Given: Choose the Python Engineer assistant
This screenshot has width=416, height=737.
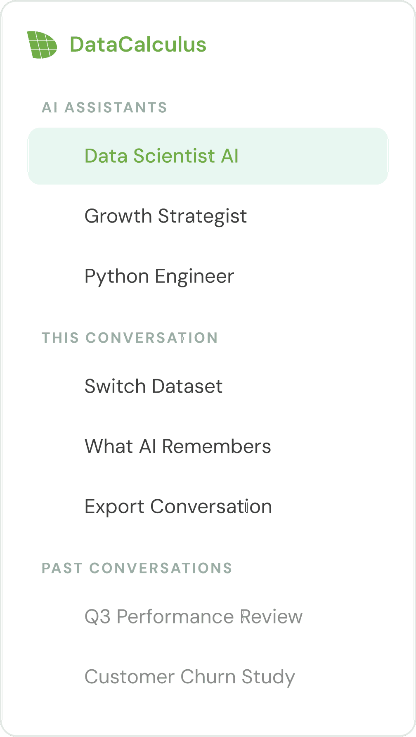Looking at the screenshot, I should 208,276.
